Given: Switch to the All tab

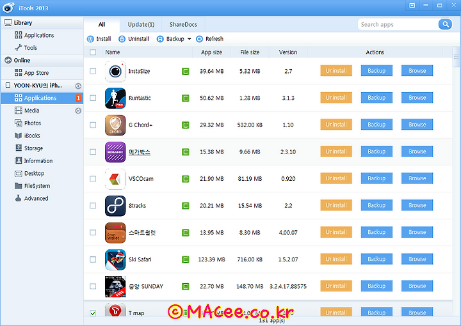Looking at the screenshot, I should coord(102,25).
